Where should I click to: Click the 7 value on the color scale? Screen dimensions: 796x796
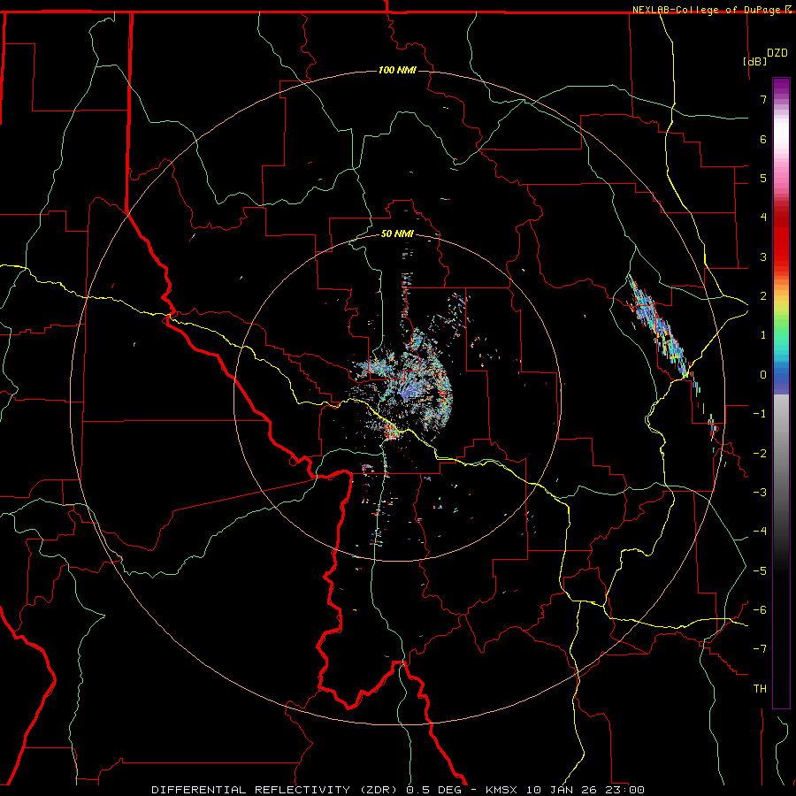tap(763, 99)
